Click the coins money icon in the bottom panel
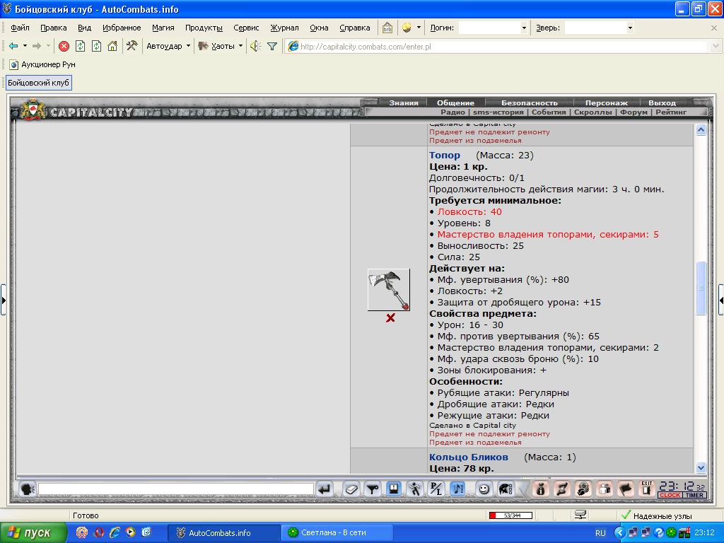 583,489
